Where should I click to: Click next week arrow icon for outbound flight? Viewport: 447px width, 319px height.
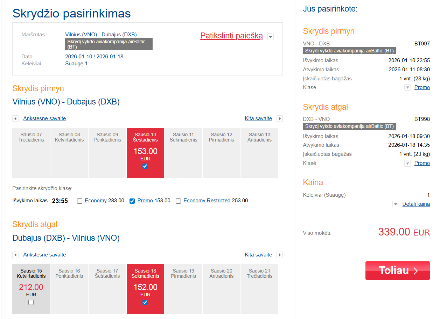[x=279, y=119]
